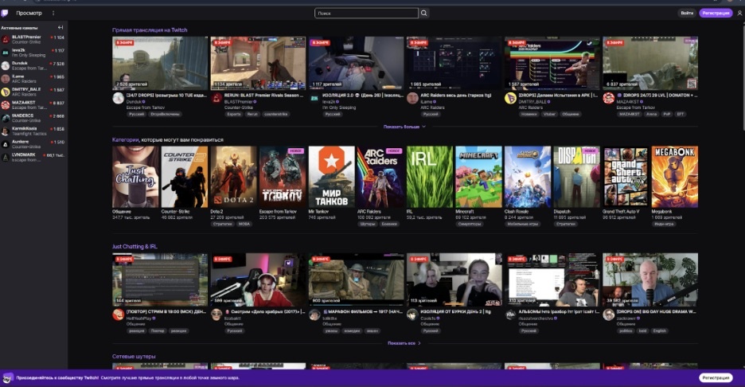The width and height of the screenshot is (745, 387).
Task: Click the Регистрация button in the top header
Action: (x=716, y=14)
